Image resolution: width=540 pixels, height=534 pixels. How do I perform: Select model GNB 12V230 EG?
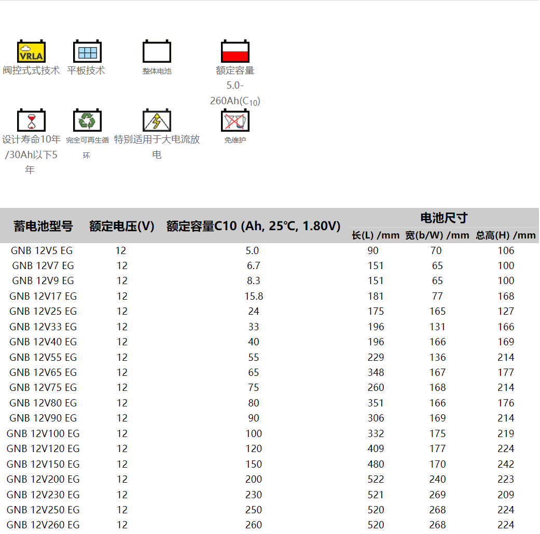(43, 495)
